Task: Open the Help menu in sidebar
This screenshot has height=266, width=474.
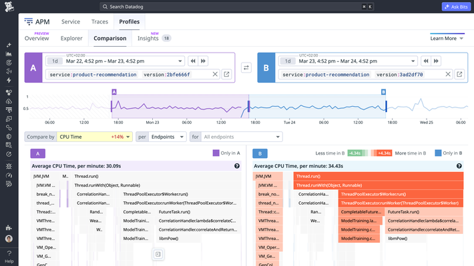Action: pos(9,257)
